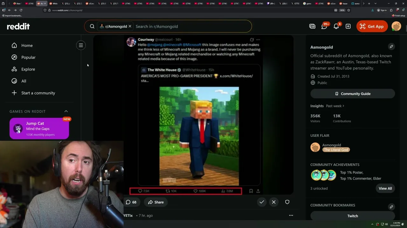Reload the page in browser
407x228 pixels.
[x=21, y=10]
